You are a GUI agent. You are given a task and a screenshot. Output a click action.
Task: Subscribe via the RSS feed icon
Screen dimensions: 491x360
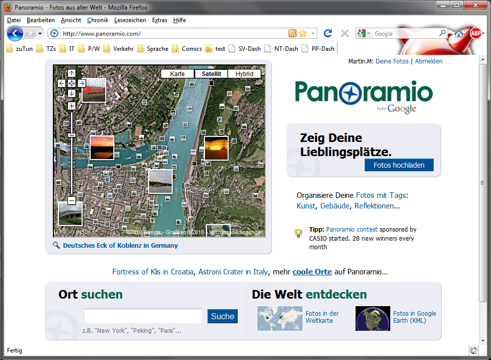pos(293,33)
